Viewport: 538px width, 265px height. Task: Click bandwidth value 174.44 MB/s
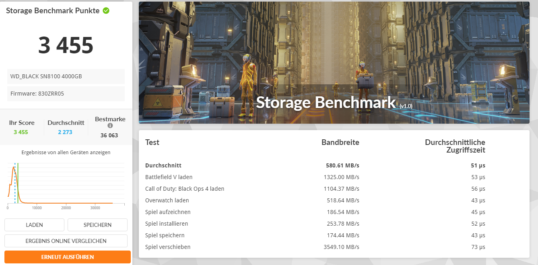pyautogui.click(x=343, y=235)
